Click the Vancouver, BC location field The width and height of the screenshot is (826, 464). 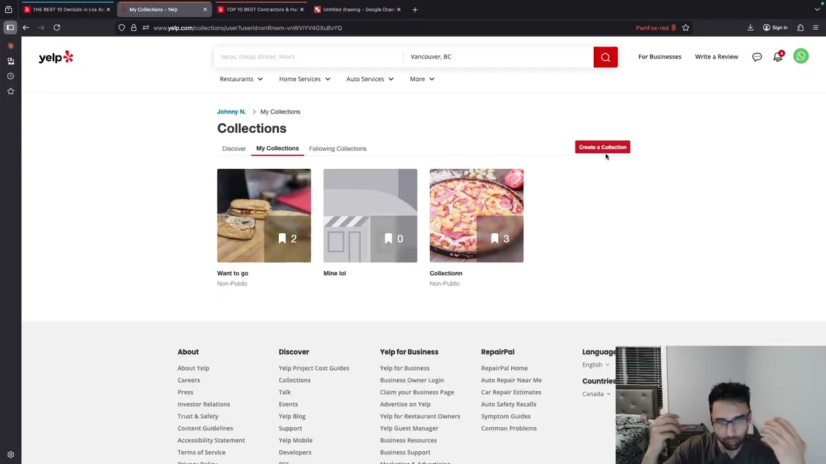click(498, 57)
